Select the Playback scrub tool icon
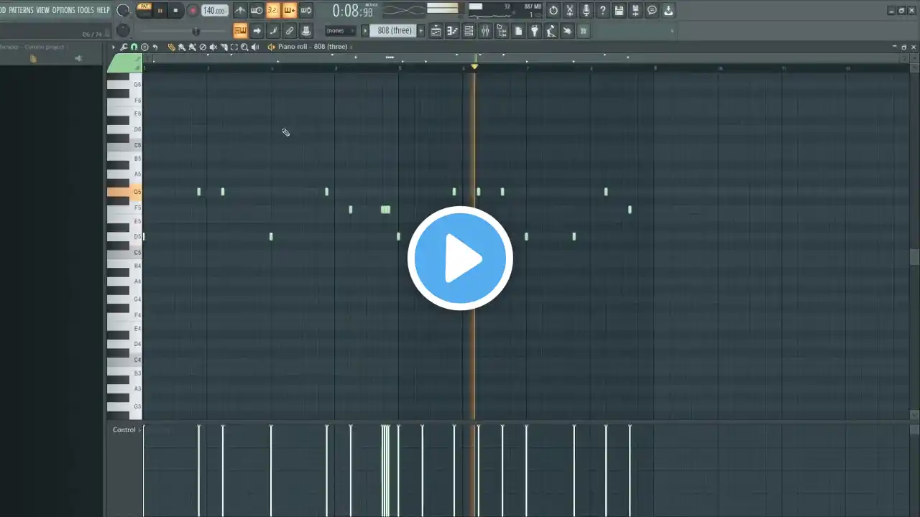 point(255,47)
